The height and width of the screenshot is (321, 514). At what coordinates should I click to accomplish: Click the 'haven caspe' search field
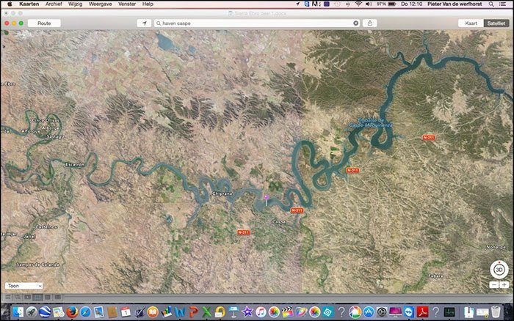pyautogui.click(x=253, y=23)
